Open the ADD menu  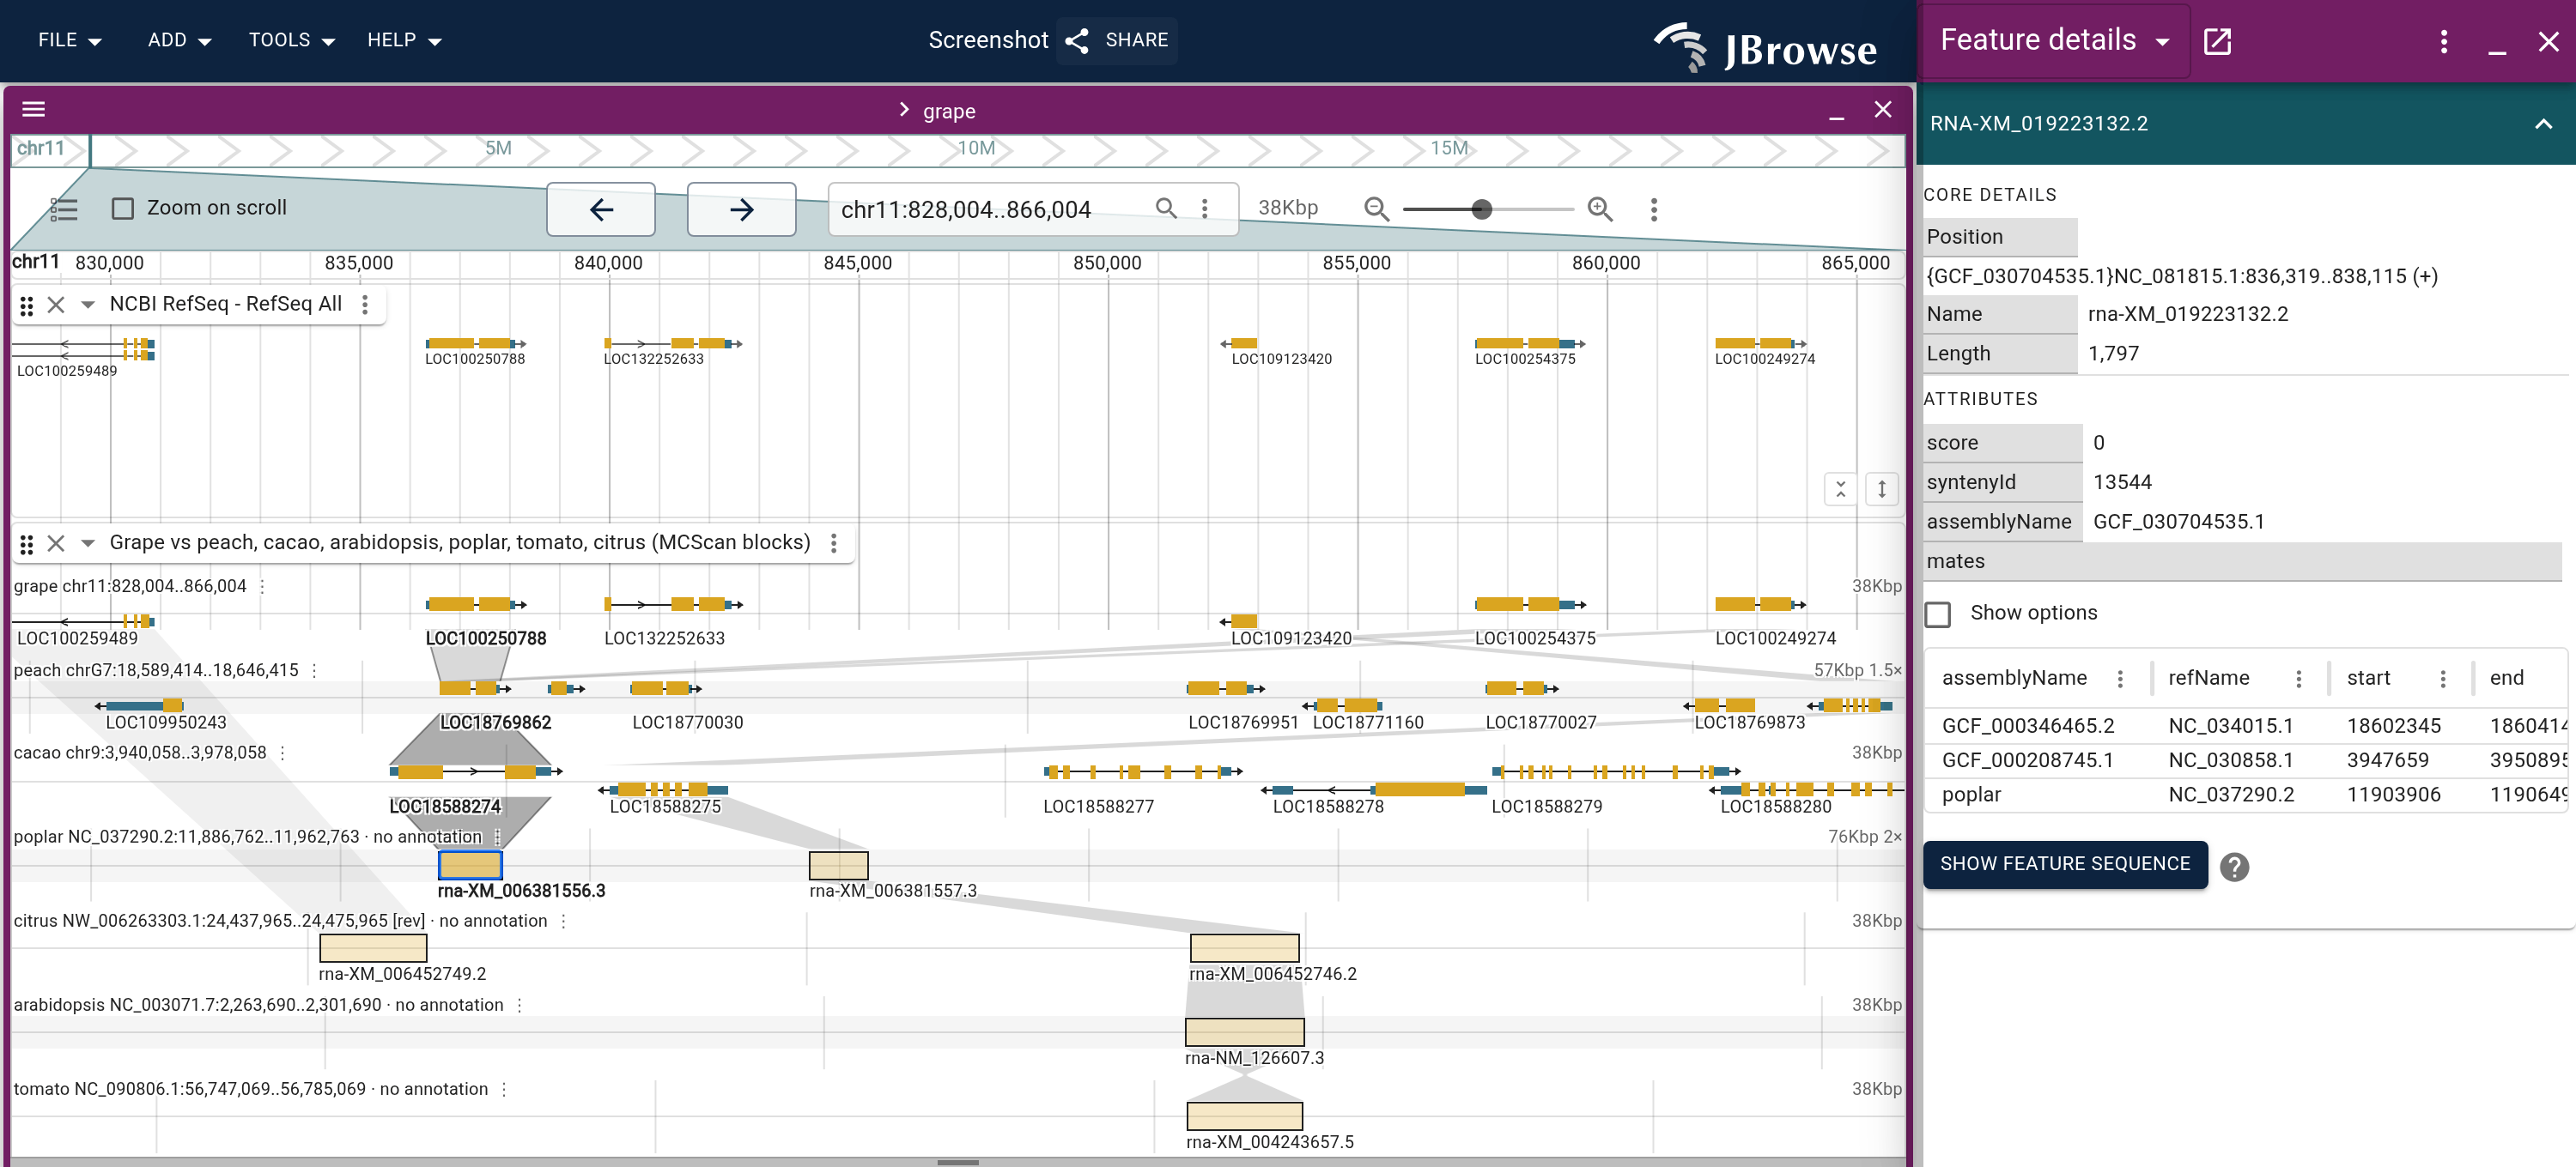179,40
